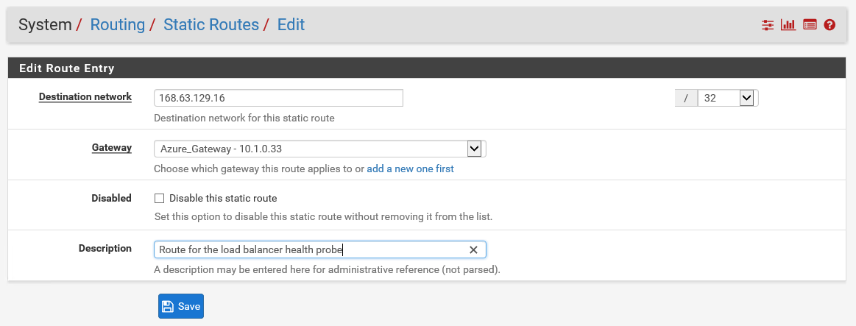Focus the Description text field
The height and width of the screenshot is (326, 856).
[320, 249]
